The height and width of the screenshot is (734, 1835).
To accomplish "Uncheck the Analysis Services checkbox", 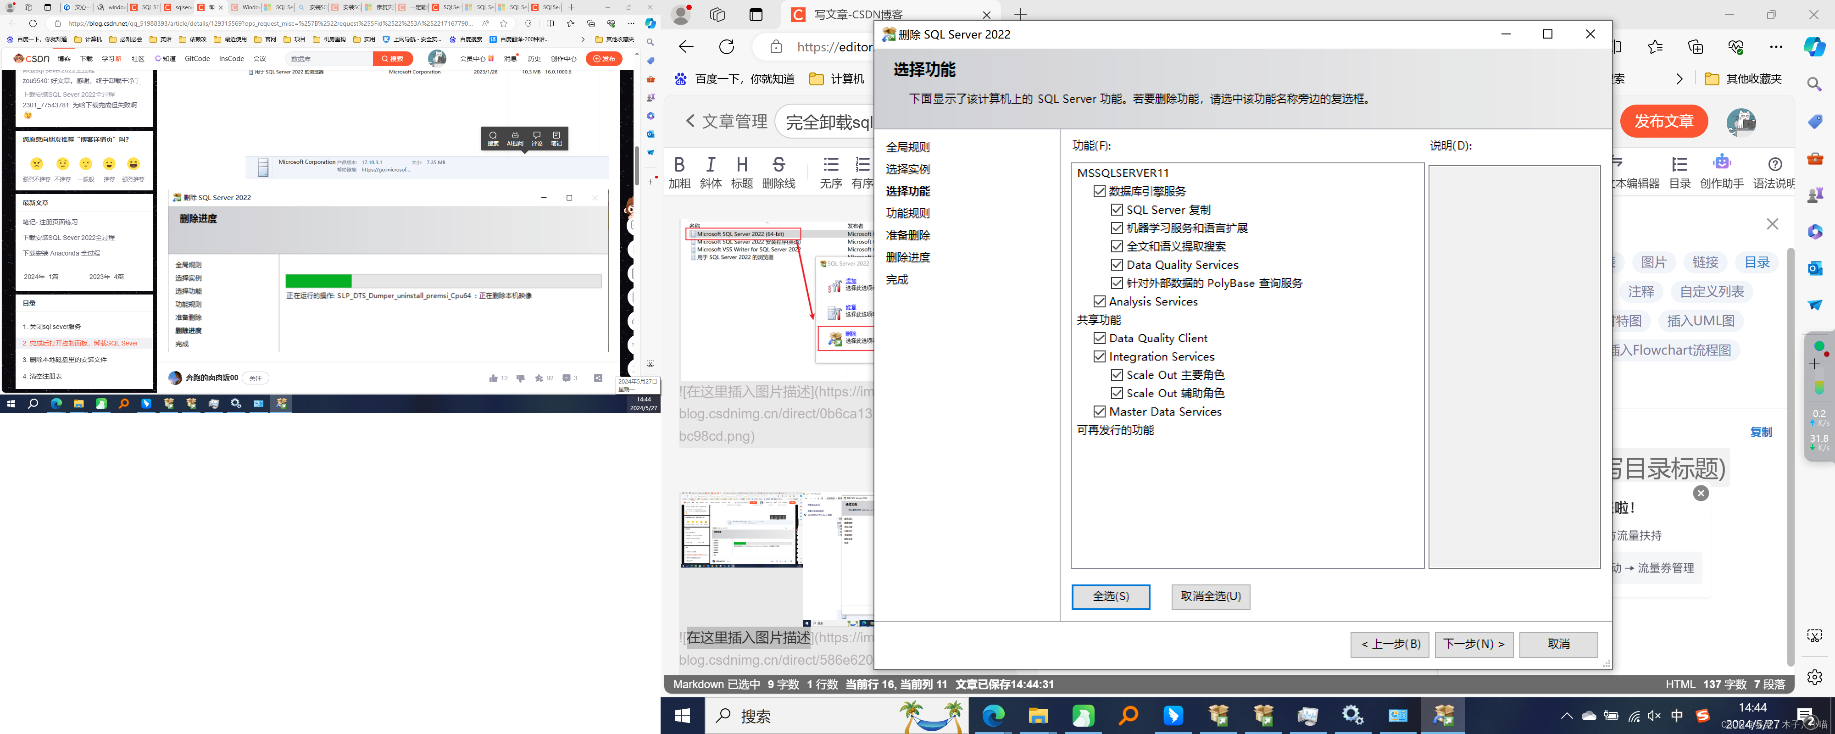I will [1099, 301].
